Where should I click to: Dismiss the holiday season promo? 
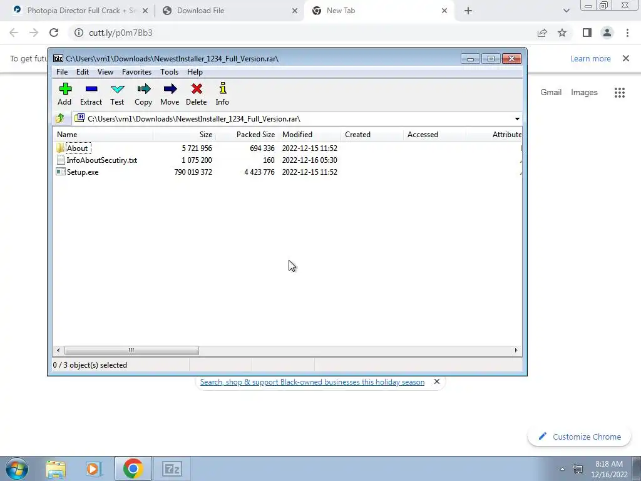pyautogui.click(x=436, y=381)
